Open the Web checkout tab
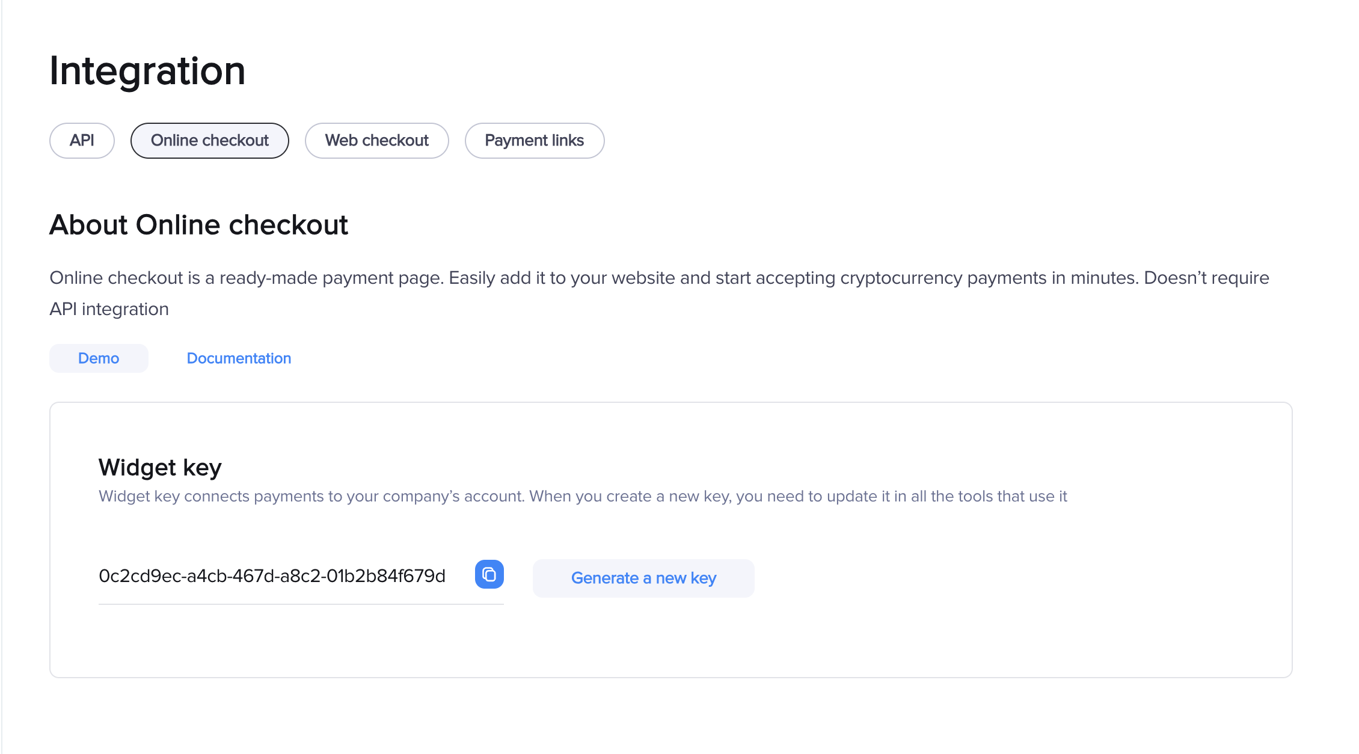This screenshot has width=1359, height=754. pyautogui.click(x=376, y=141)
